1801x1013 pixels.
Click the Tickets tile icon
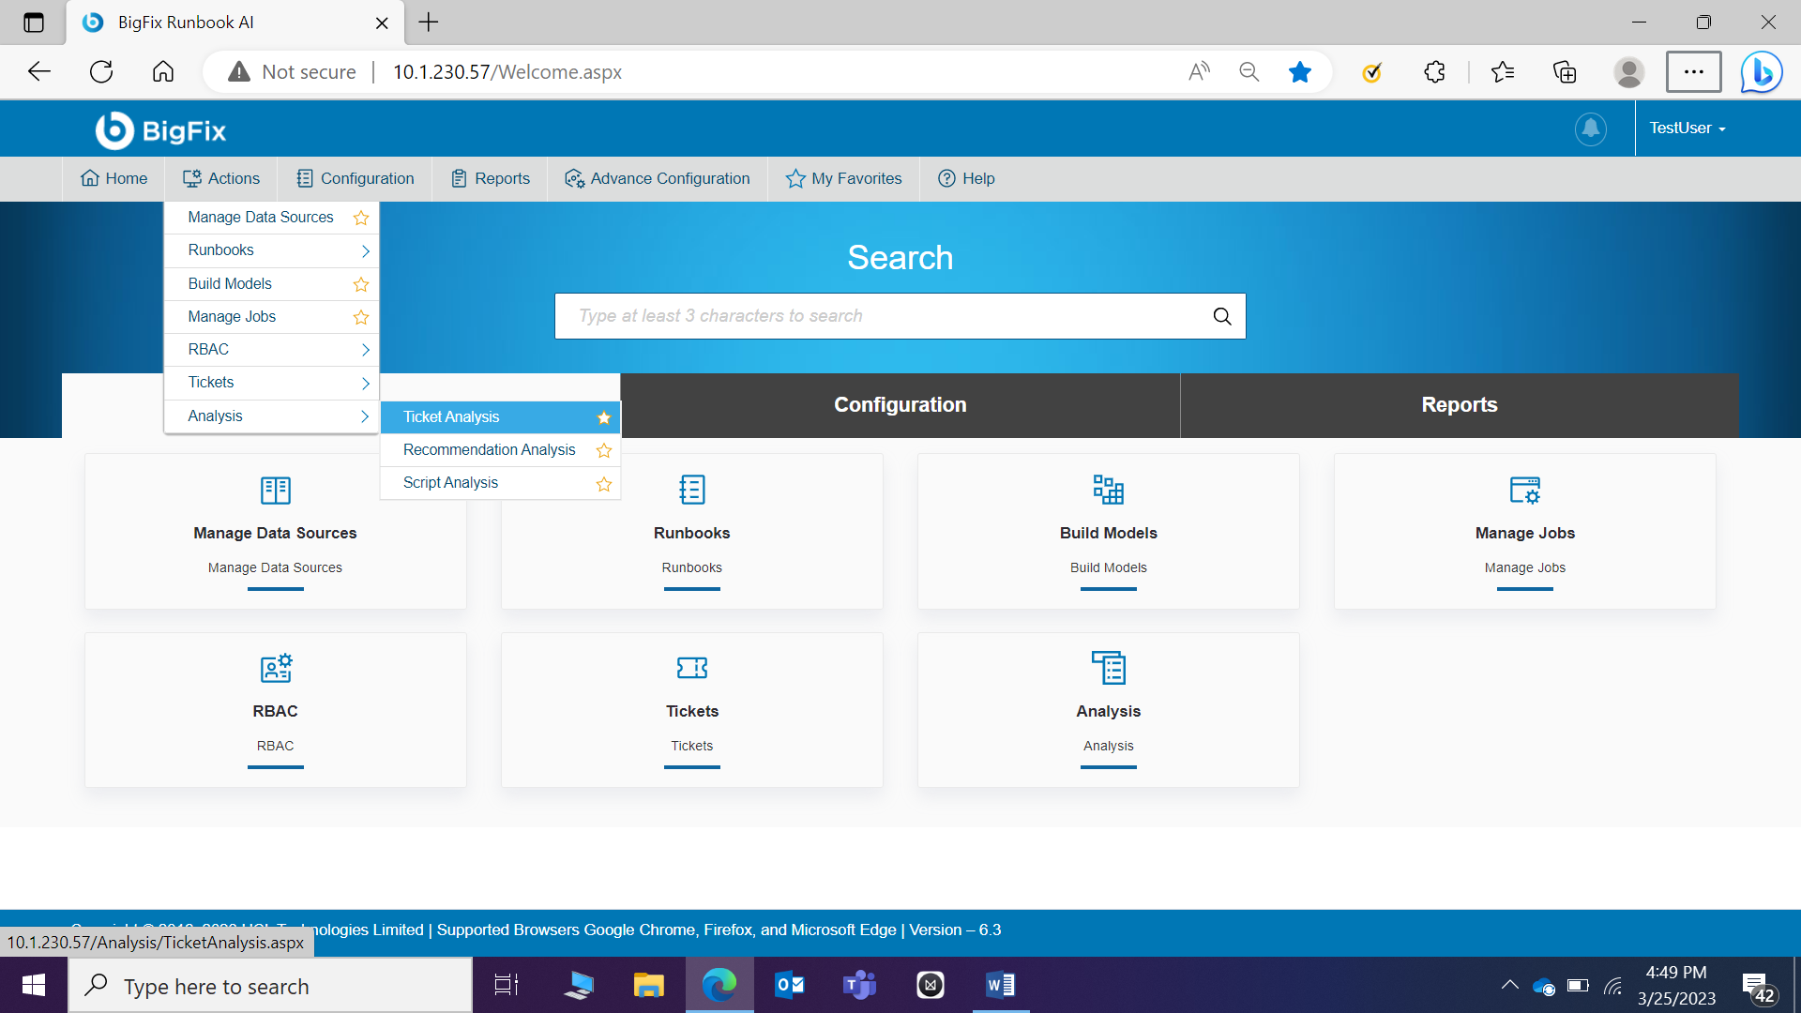[691, 668]
